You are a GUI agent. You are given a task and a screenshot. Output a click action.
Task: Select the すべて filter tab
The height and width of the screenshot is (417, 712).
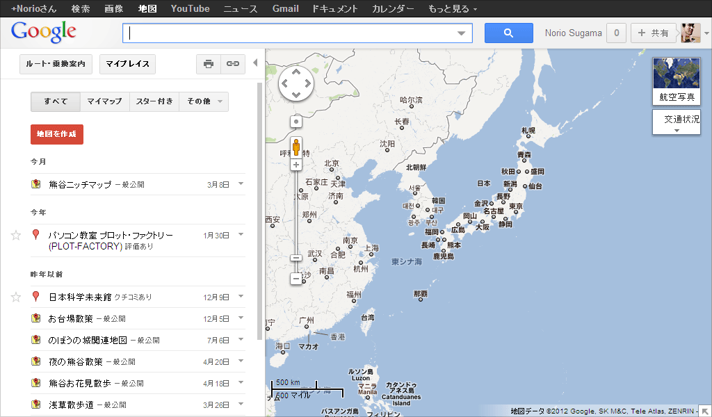click(56, 101)
